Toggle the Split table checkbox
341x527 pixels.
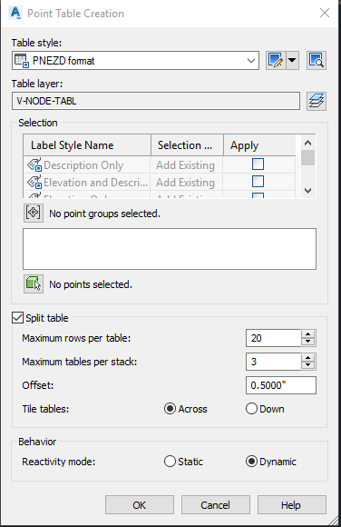coord(17,318)
